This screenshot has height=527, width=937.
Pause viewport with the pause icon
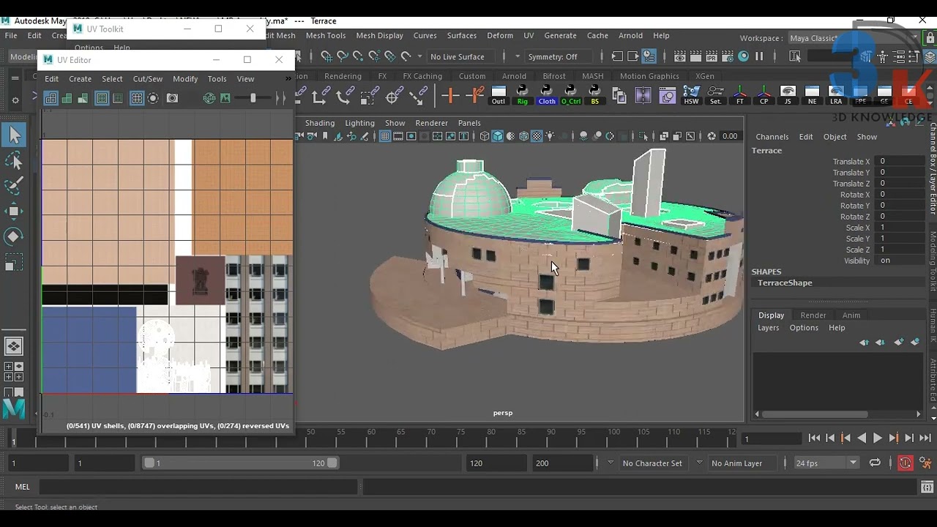pyautogui.click(x=759, y=56)
